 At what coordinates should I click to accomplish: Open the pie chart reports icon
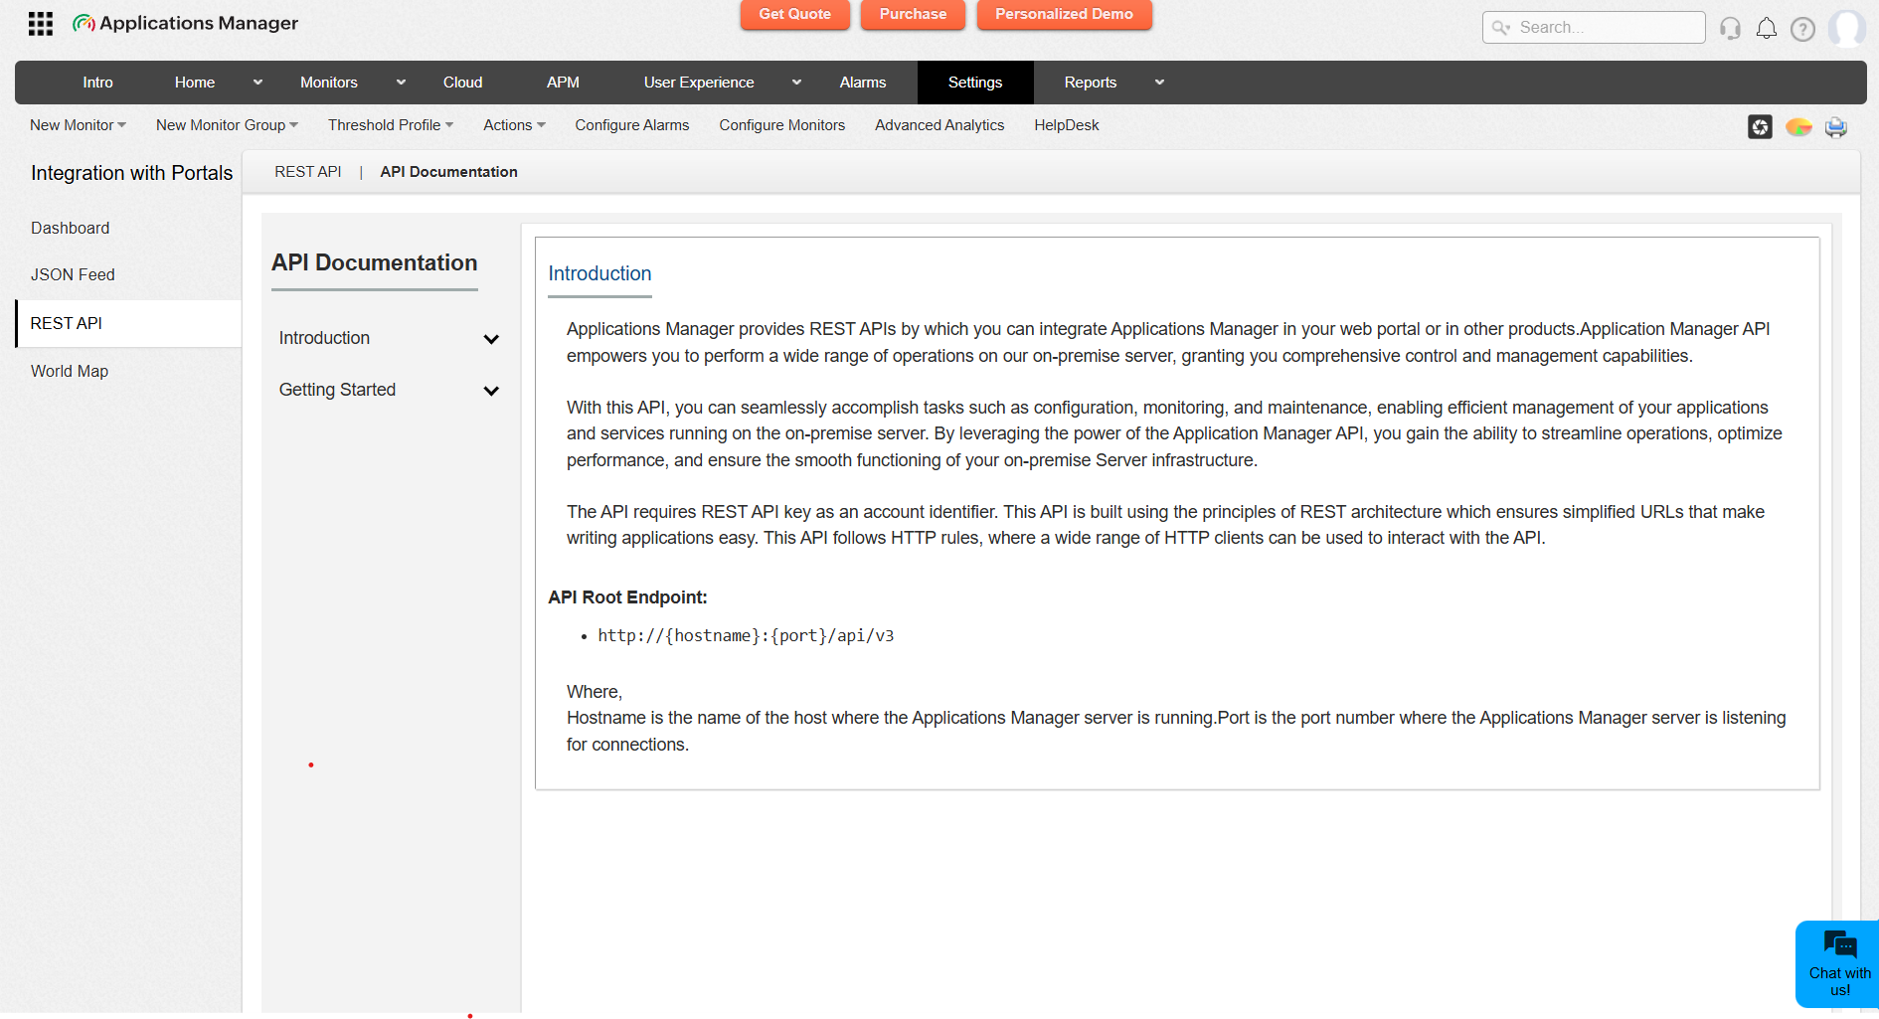[x=1798, y=127]
